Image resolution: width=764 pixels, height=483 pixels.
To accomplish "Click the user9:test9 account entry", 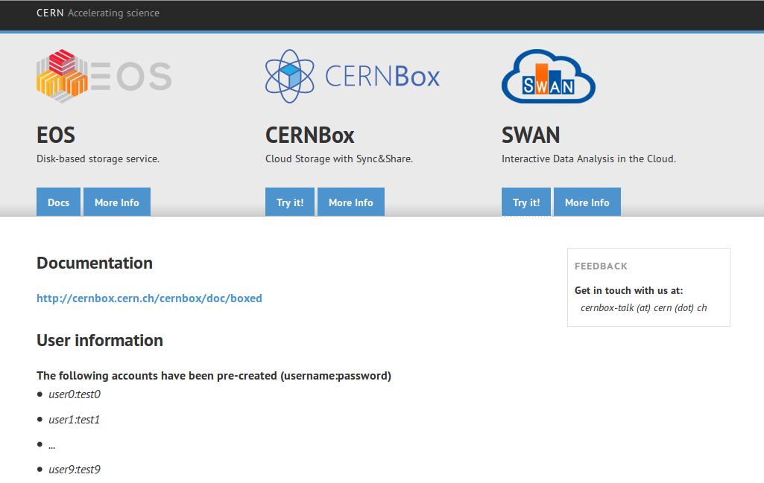I will pos(75,470).
